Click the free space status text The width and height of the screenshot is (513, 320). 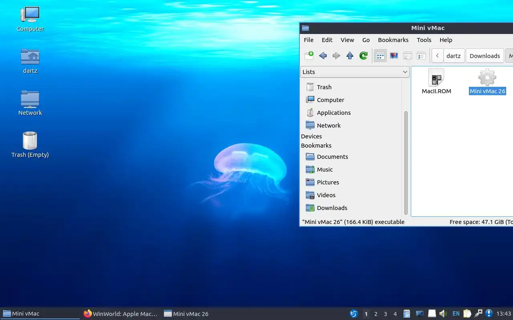481,222
